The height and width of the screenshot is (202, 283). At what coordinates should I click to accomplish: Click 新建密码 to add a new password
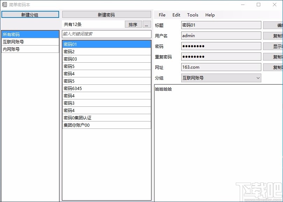click(106, 14)
